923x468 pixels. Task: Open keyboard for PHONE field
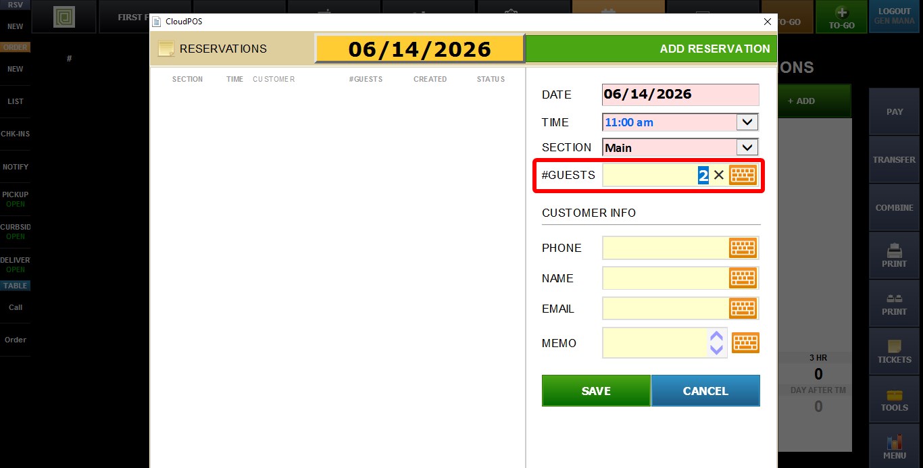(x=743, y=248)
